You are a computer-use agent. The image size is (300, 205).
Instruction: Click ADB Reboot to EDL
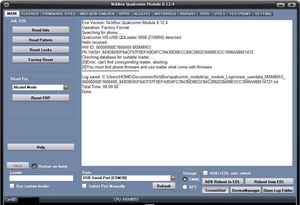[222, 182]
